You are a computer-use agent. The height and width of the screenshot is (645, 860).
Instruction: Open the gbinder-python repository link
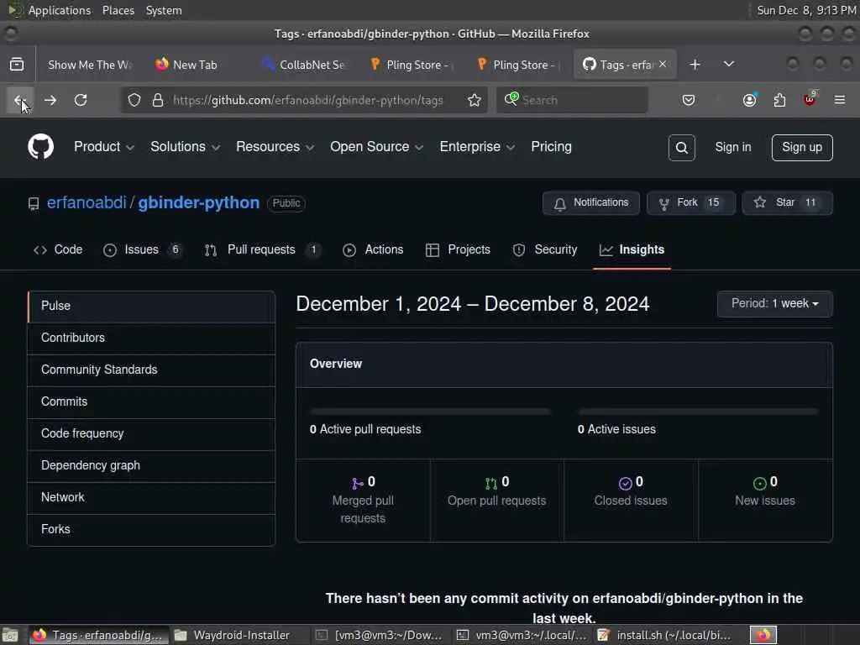tap(198, 202)
